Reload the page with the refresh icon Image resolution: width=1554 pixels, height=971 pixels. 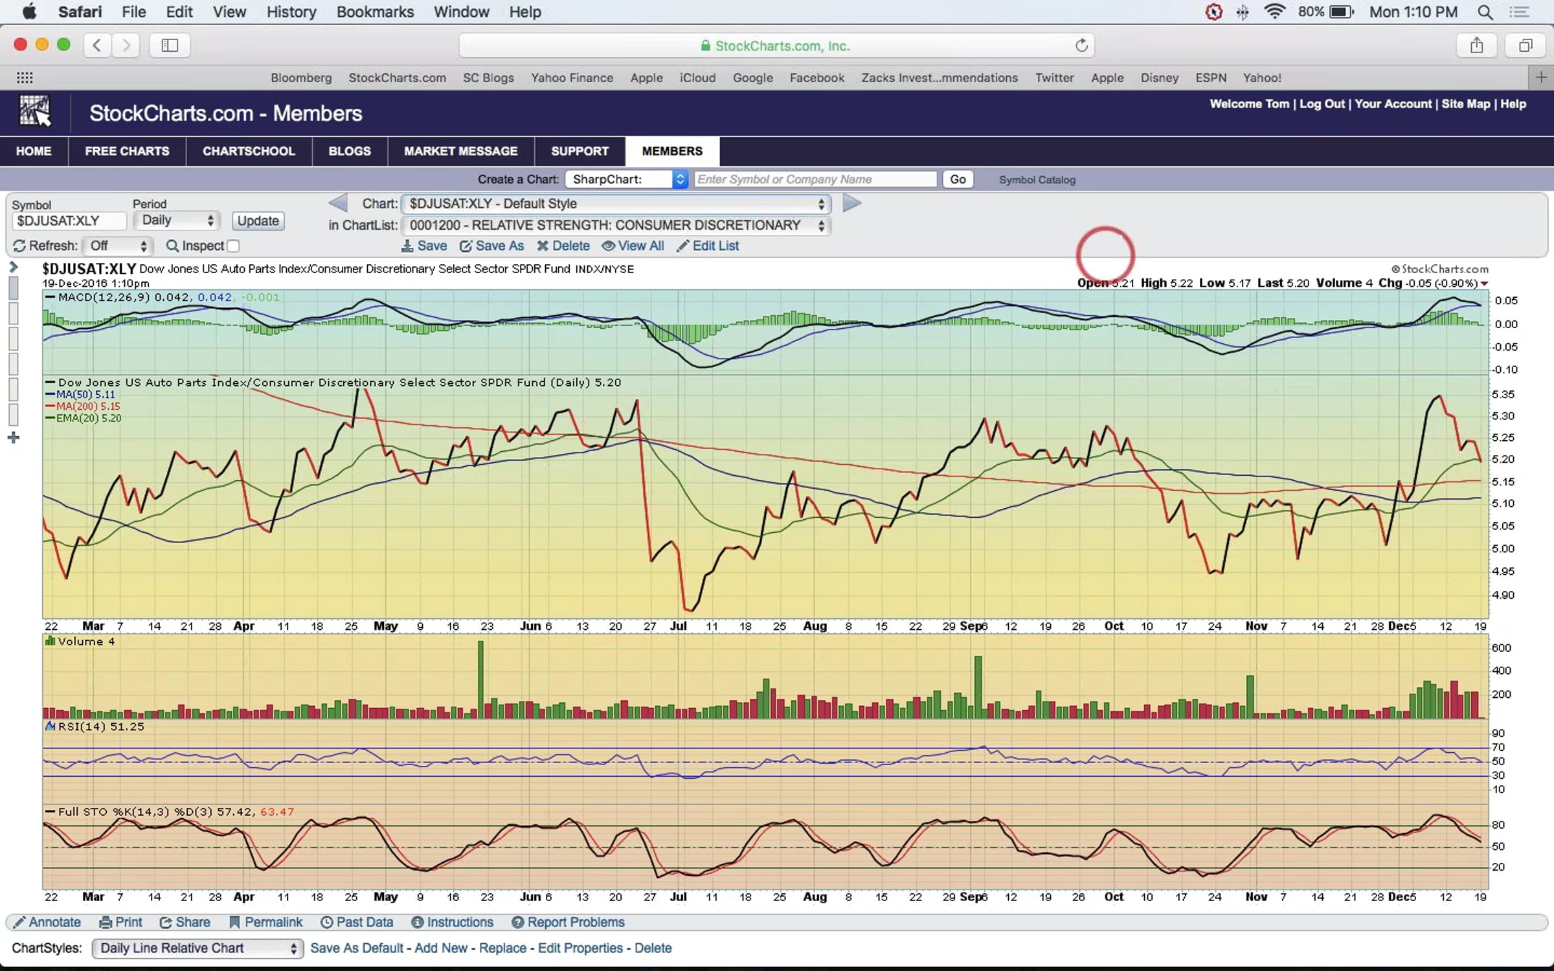(x=1081, y=45)
